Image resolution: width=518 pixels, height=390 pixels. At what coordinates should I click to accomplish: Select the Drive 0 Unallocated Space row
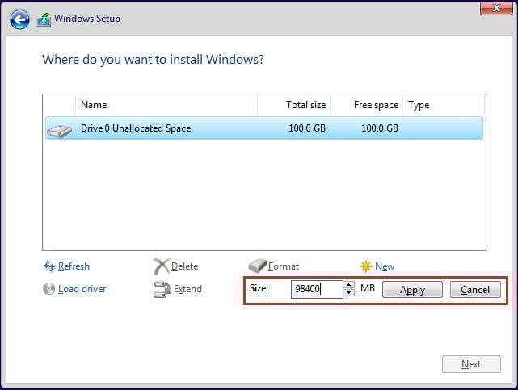264,128
